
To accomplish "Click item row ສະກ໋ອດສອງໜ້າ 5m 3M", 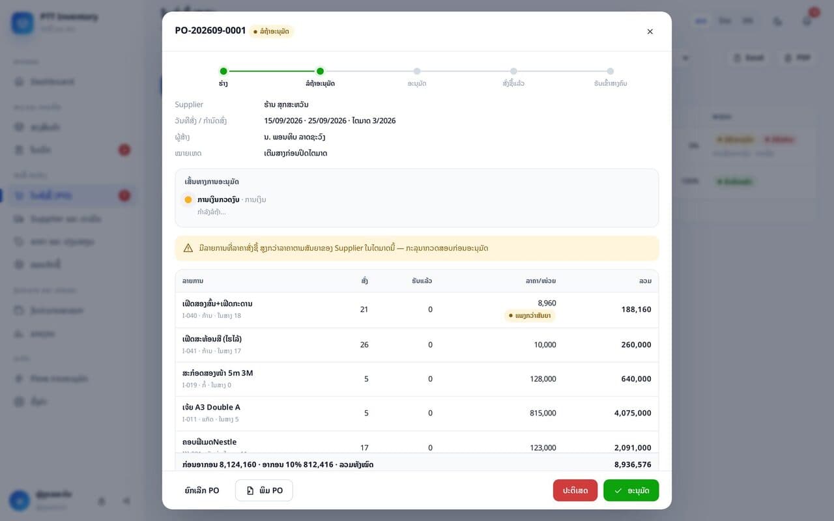I will coord(417,379).
